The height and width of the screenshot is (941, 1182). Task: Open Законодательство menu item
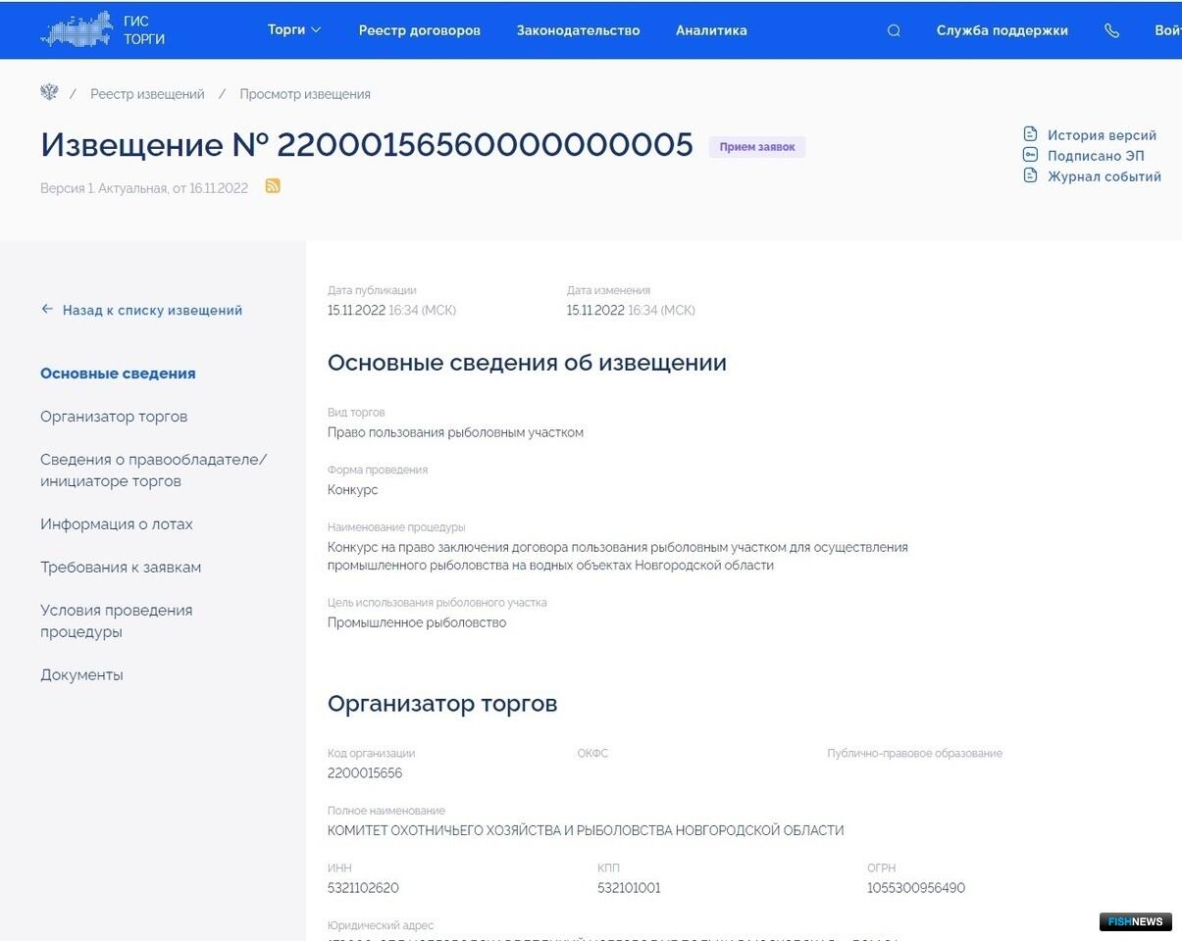click(578, 30)
